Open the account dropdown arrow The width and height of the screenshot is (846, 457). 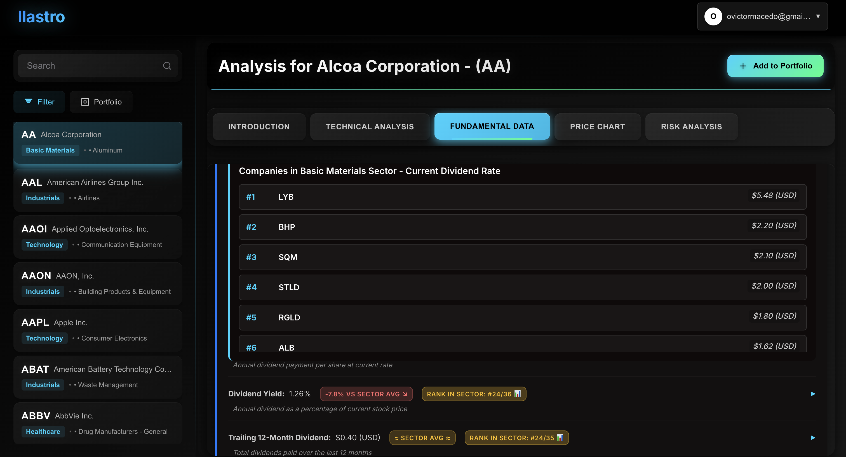pyautogui.click(x=818, y=16)
